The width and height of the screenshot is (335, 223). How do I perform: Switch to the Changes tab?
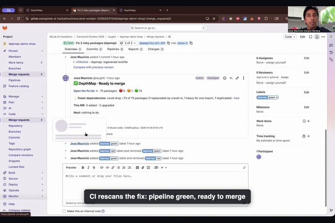tap(155, 49)
